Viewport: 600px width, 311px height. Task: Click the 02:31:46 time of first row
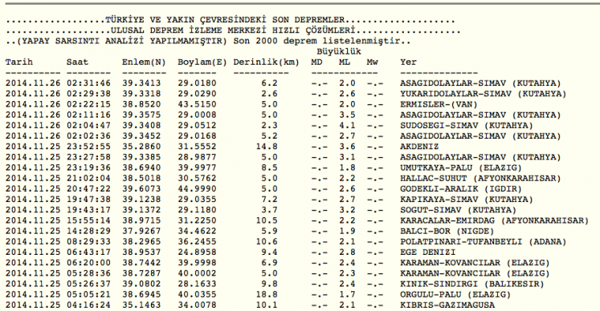click(88, 83)
